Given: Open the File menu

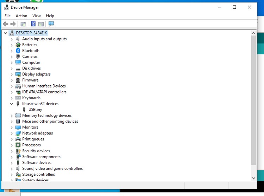Looking at the screenshot, I should pyautogui.click(x=8, y=16).
